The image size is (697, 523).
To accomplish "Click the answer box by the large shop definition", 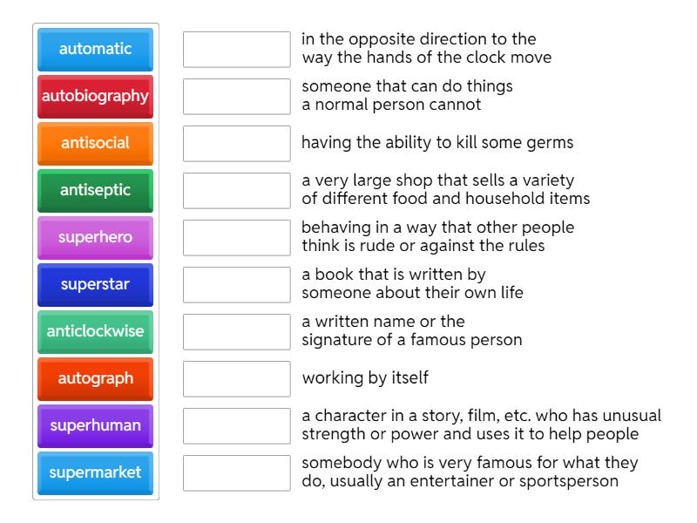I will click(236, 191).
